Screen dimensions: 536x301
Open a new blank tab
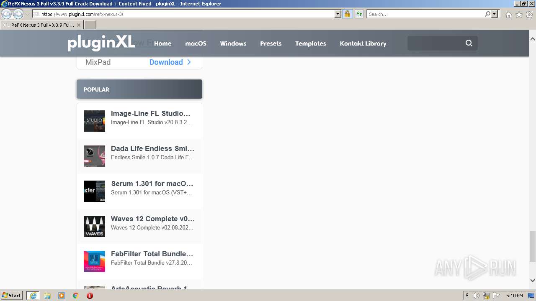point(90,25)
